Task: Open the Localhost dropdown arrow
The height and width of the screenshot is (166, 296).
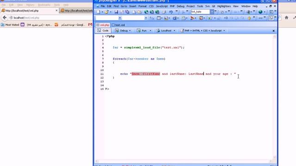Action: [174, 30]
